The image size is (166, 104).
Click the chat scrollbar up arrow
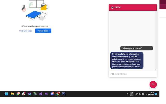tap(156, 12)
